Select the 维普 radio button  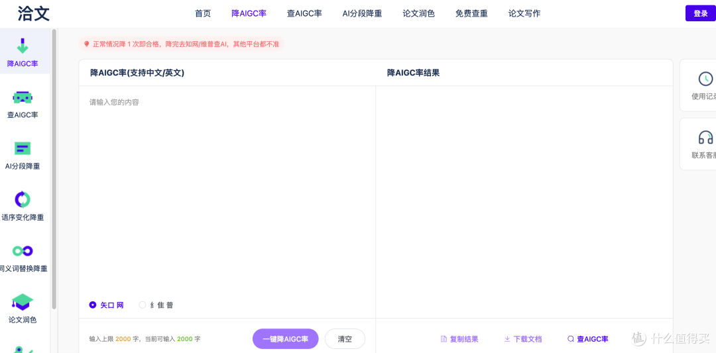point(143,305)
